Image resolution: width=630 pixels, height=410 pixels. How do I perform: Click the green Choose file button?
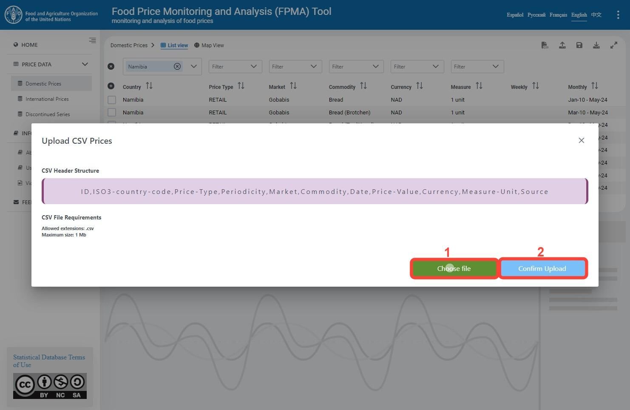454,268
